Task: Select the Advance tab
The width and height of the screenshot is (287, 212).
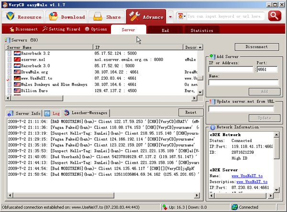Action: 146,16
